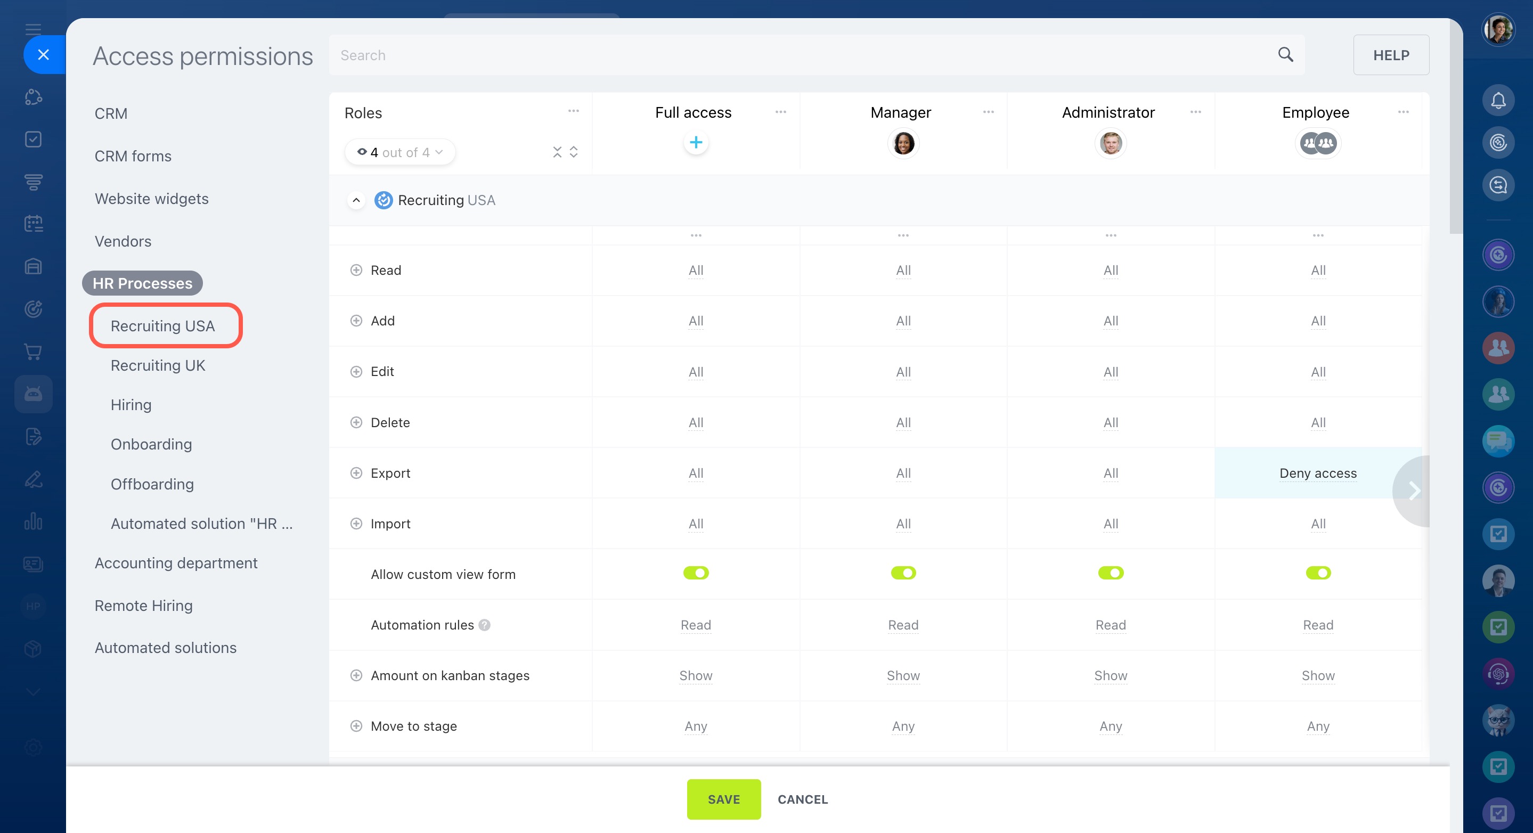This screenshot has width=1533, height=833.
Task: Click the HELP button
Action: tap(1390, 55)
